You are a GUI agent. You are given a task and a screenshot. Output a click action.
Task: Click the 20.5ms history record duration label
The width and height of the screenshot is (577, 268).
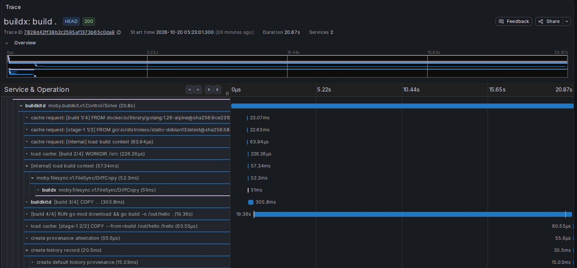tap(562, 250)
